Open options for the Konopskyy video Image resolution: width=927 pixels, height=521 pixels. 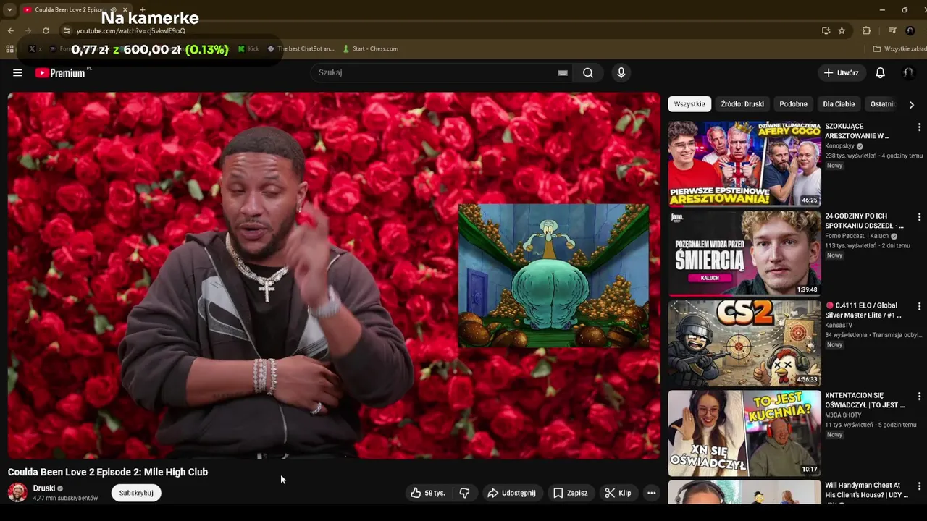[x=919, y=127]
